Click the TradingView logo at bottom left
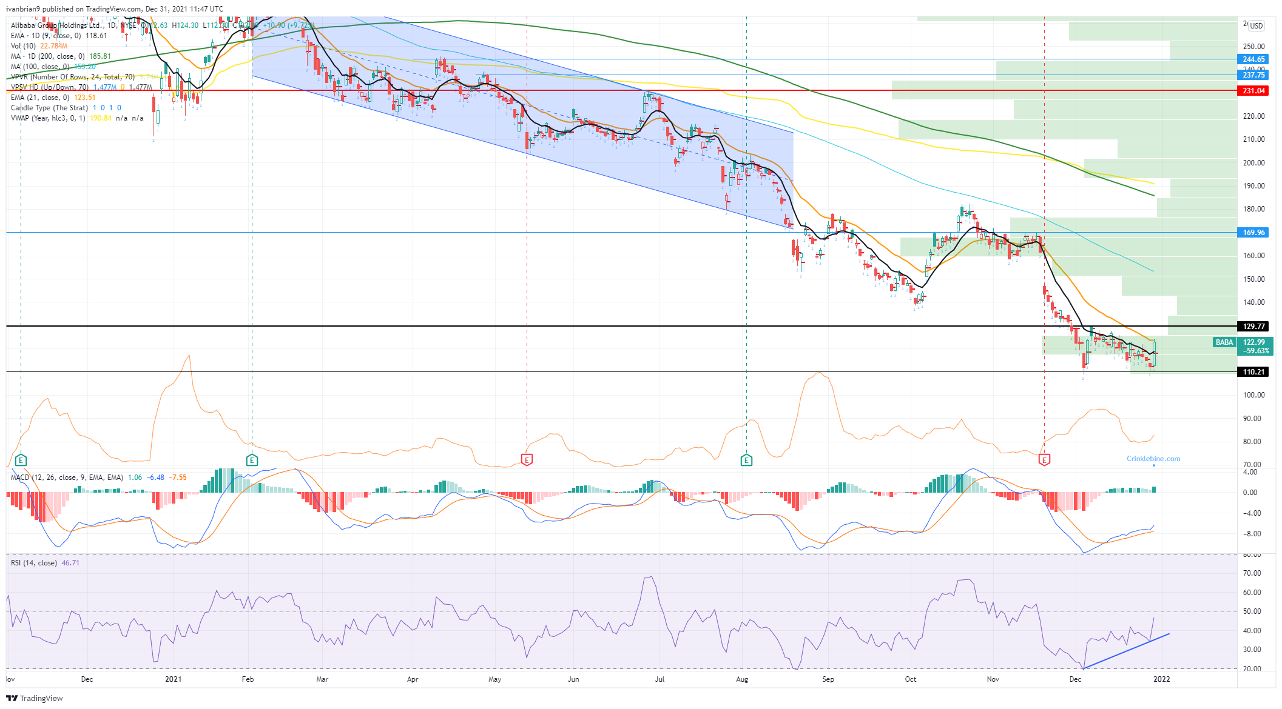 pos(35,698)
